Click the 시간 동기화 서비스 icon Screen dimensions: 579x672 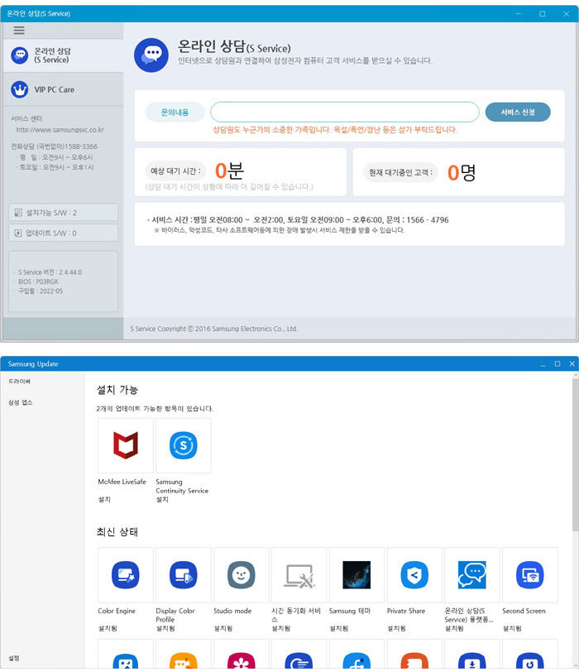pyautogui.click(x=299, y=574)
